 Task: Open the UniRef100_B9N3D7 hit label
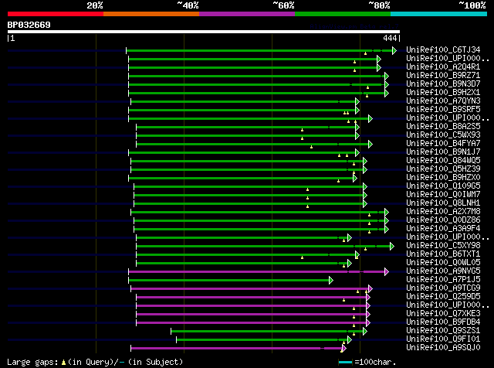point(443,83)
